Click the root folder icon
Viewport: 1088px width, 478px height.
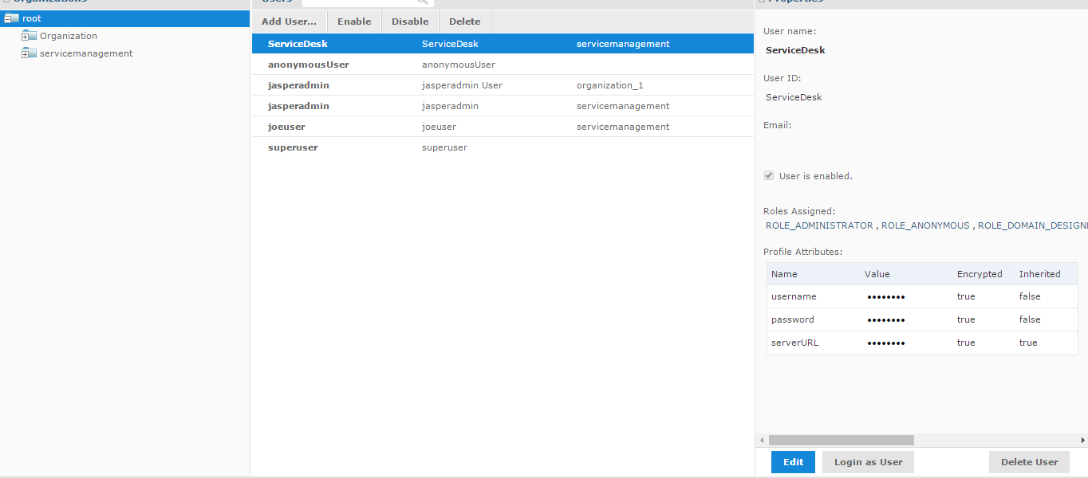tap(14, 18)
